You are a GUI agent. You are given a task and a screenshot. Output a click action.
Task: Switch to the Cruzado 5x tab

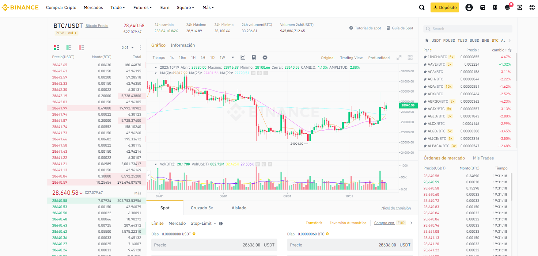(x=202, y=208)
